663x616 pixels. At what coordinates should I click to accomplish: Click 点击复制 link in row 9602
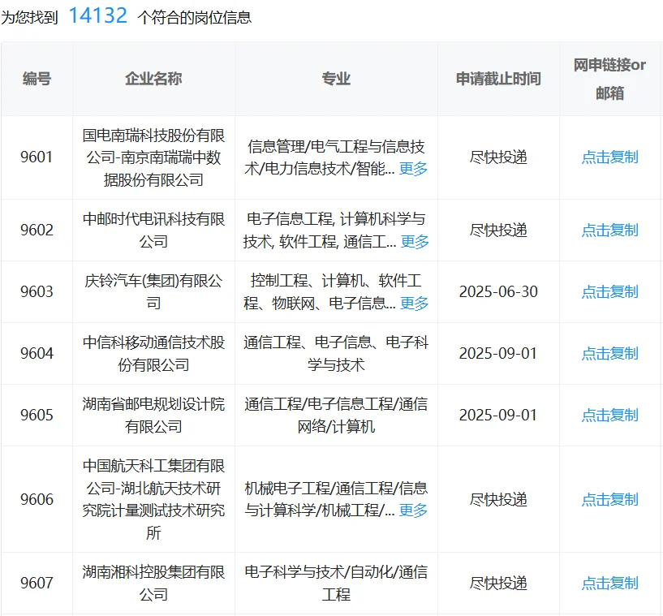point(609,230)
